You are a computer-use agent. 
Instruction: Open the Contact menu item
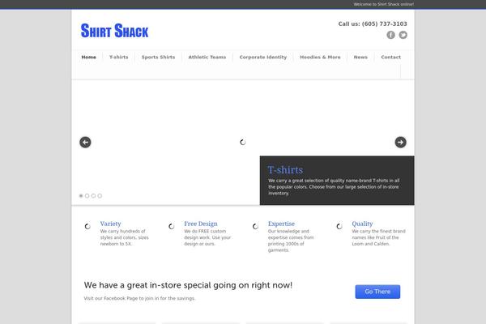[391, 57]
